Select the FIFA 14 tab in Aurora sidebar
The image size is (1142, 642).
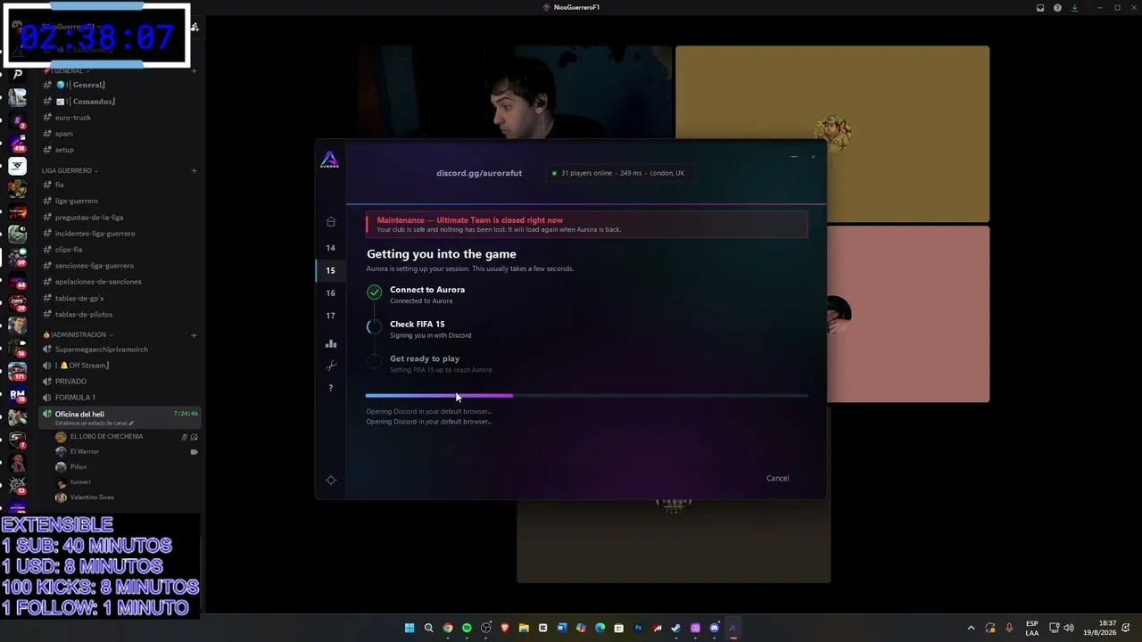pyautogui.click(x=330, y=248)
